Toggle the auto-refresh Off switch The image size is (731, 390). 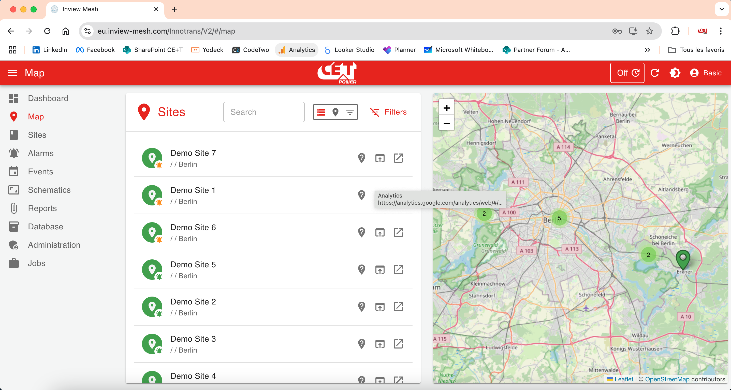click(x=627, y=73)
